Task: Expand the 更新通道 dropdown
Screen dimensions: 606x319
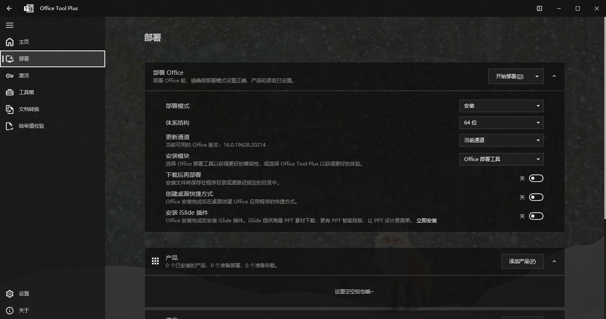Action: click(x=501, y=140)
